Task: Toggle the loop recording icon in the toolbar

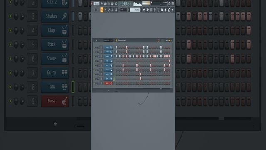Action: [116, 4]
